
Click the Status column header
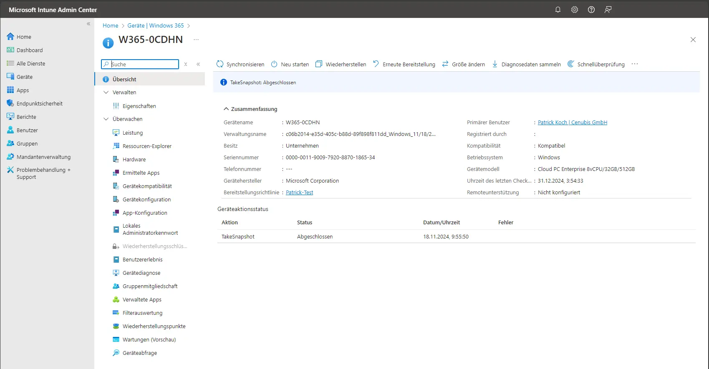tap(305, 222)
